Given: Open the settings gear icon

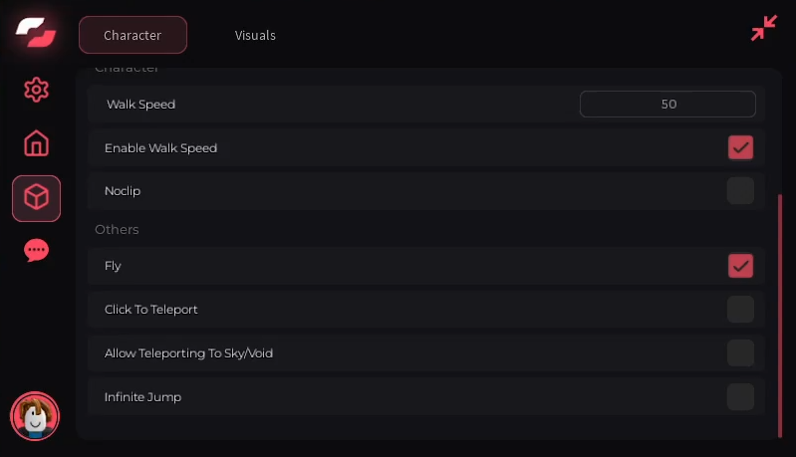Looking at the screenshot, I should pyautogui.click(x=36, y=90).
